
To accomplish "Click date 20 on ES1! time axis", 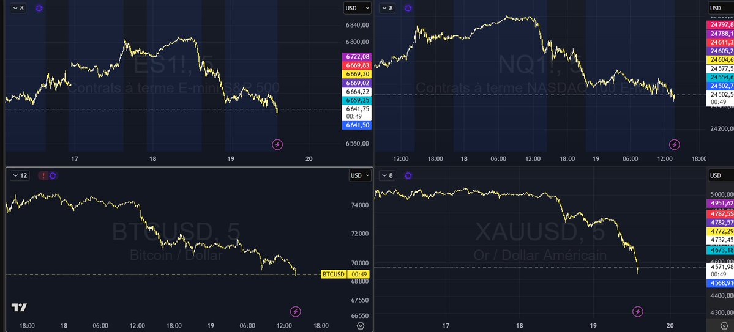I will (x=309, y=159).
